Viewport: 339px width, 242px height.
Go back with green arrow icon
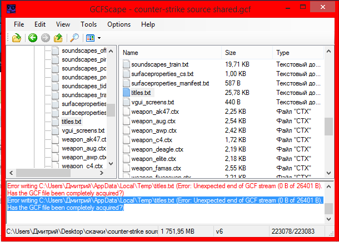(x=33, y=38)
